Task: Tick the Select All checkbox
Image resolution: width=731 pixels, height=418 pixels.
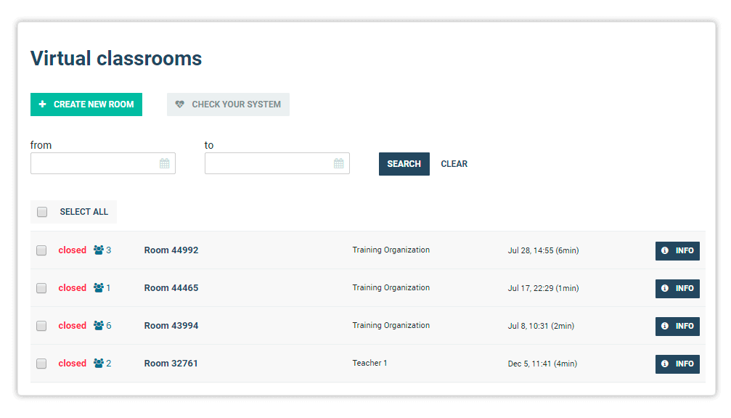Action: 42,212
